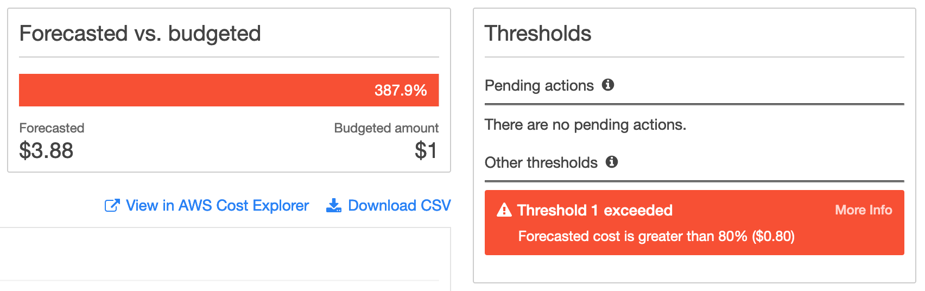Click the Forecasted vs. budgeted heading

(x=140, y=34)
